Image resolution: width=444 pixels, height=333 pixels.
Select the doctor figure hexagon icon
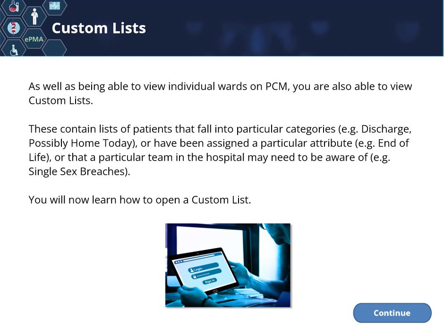[34, 17]
